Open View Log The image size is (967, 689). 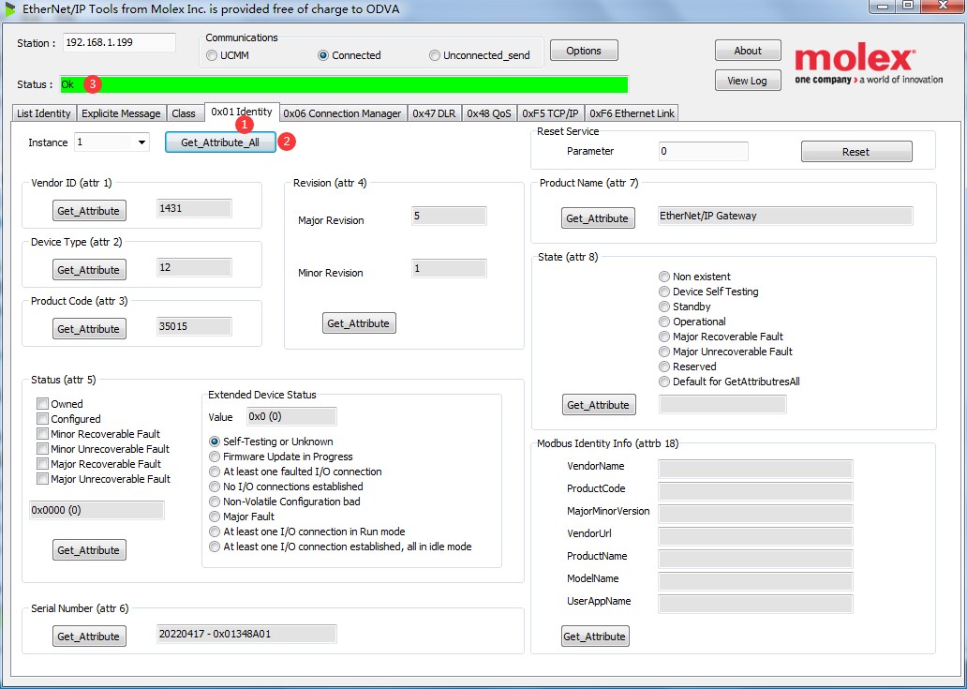click(748, 81)
